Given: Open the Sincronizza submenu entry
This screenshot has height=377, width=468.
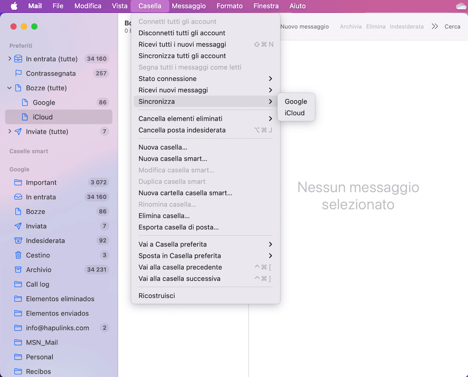Looking at the screenshot, I should pyautogui.click(x=206, y=102).
